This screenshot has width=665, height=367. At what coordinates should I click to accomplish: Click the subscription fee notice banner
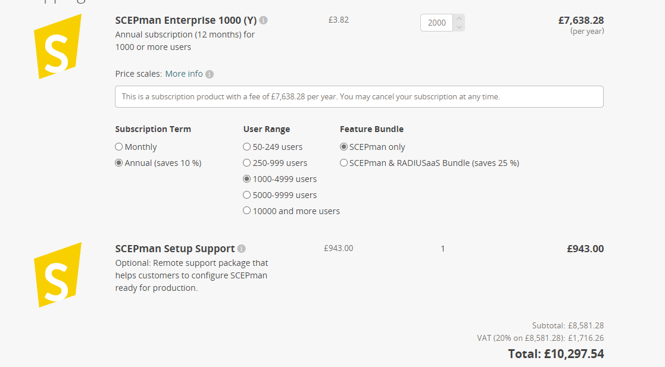(359, 96)
